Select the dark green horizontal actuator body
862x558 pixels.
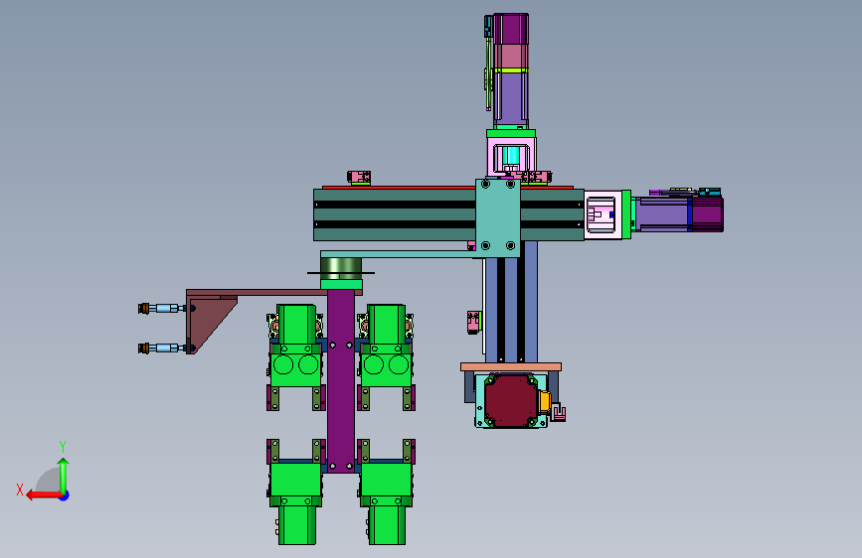(394, 214)
